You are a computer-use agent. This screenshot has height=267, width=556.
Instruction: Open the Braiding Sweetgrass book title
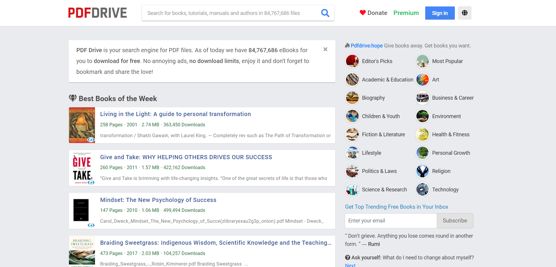point(216,243)
